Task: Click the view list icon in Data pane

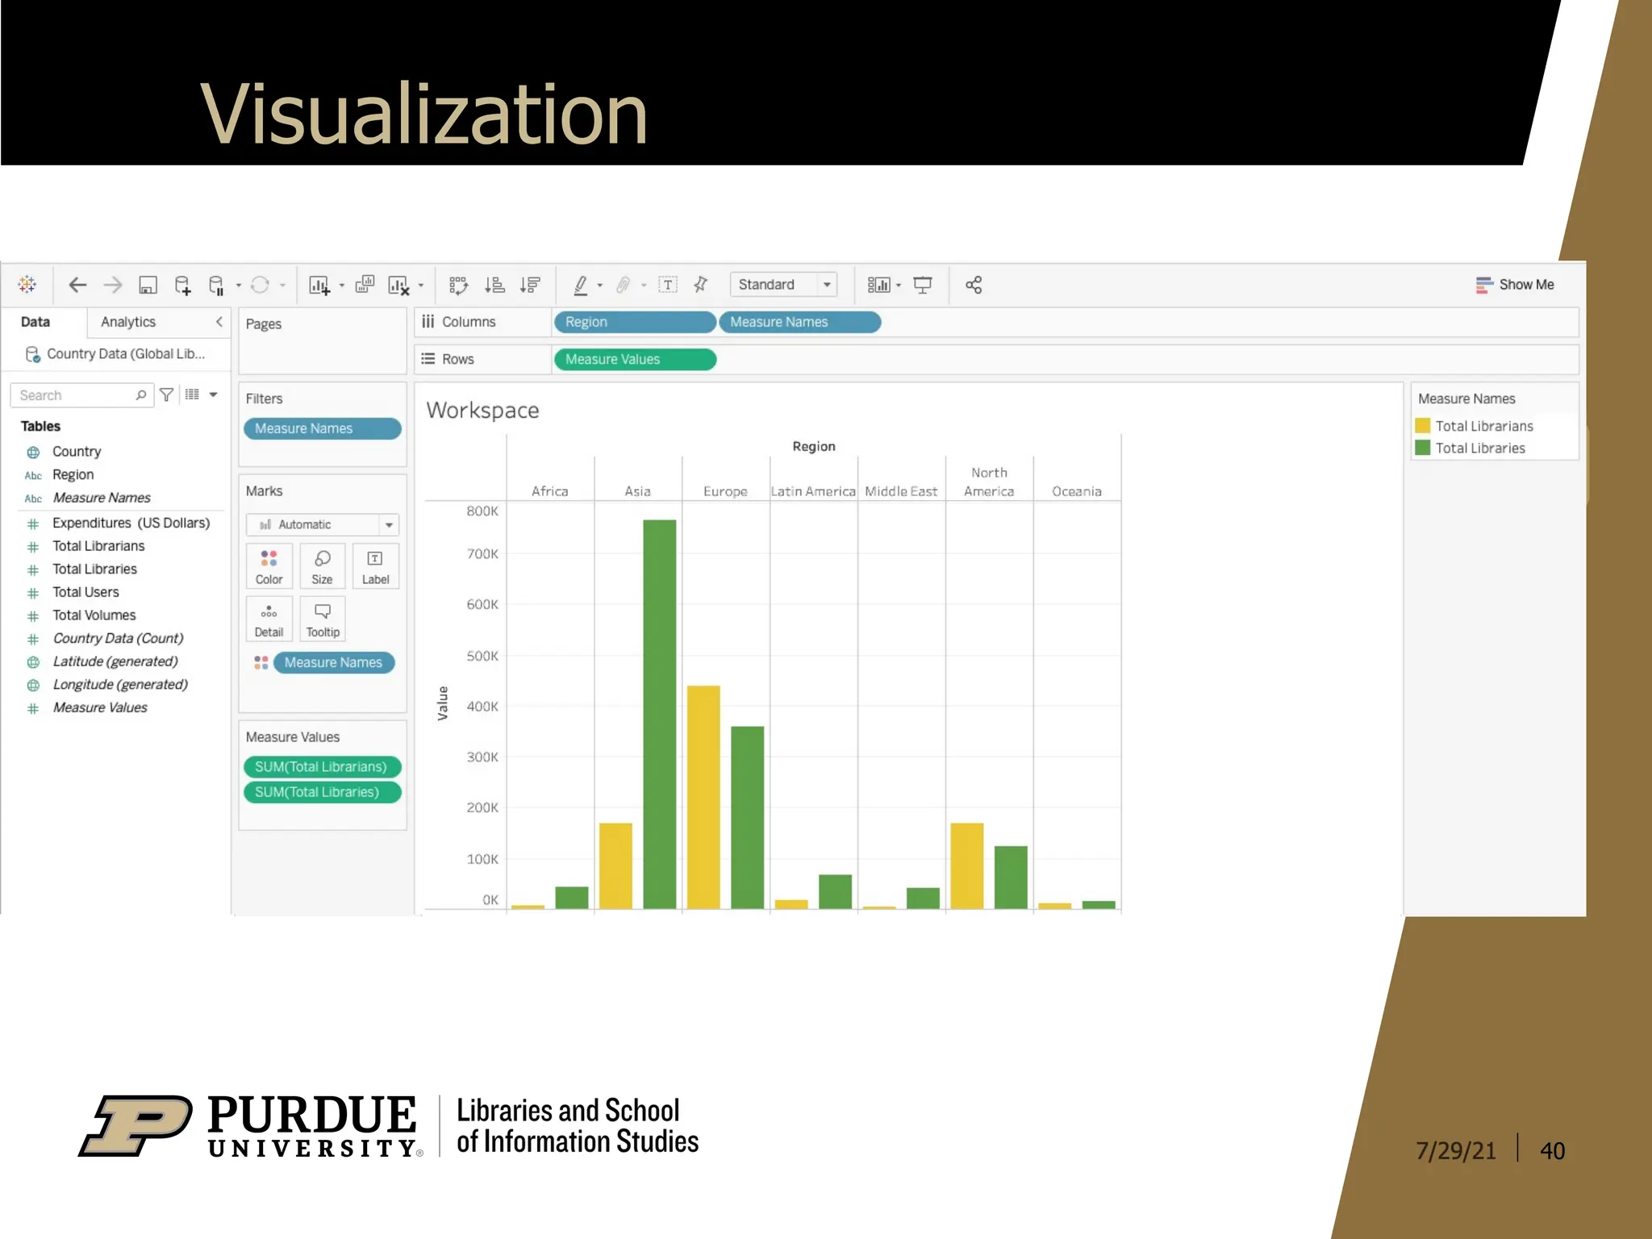Action: (x=192, y=394)
